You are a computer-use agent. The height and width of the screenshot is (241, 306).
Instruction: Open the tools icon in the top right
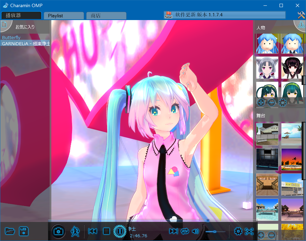[301, 15]
